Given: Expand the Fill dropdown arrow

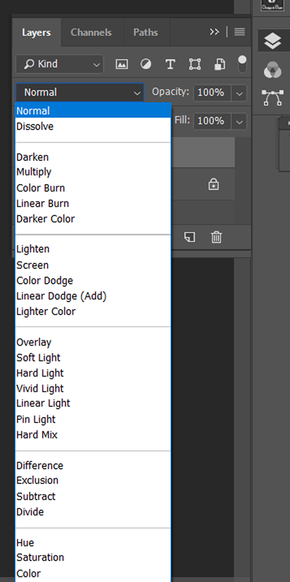Looking at the screenshot, I should coord(239,122).
